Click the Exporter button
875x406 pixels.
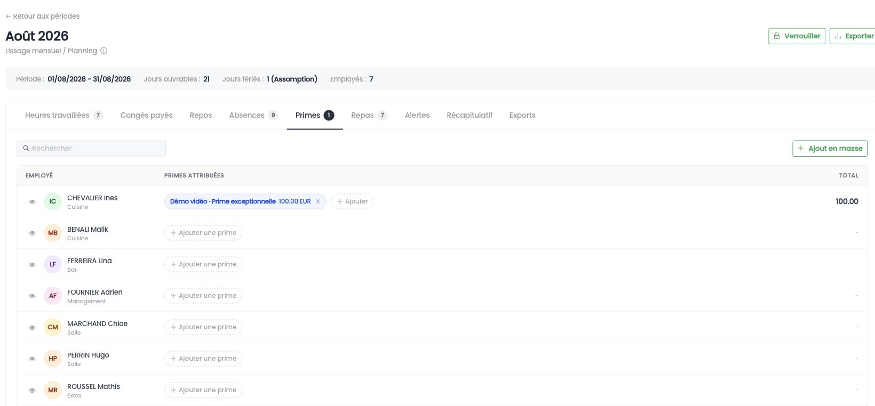[853, 36]
